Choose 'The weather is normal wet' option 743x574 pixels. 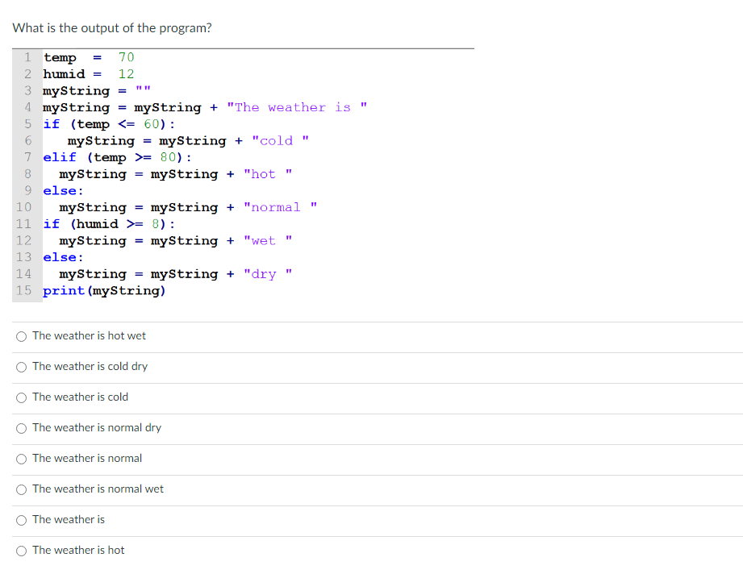point(21,489)
